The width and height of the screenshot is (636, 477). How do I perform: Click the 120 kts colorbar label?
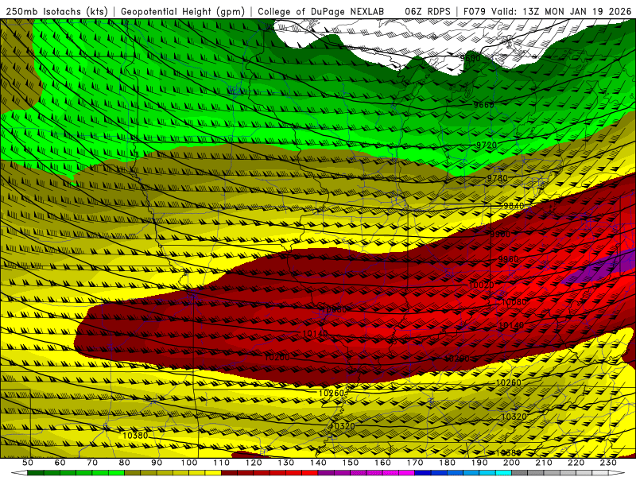[254, 463]
